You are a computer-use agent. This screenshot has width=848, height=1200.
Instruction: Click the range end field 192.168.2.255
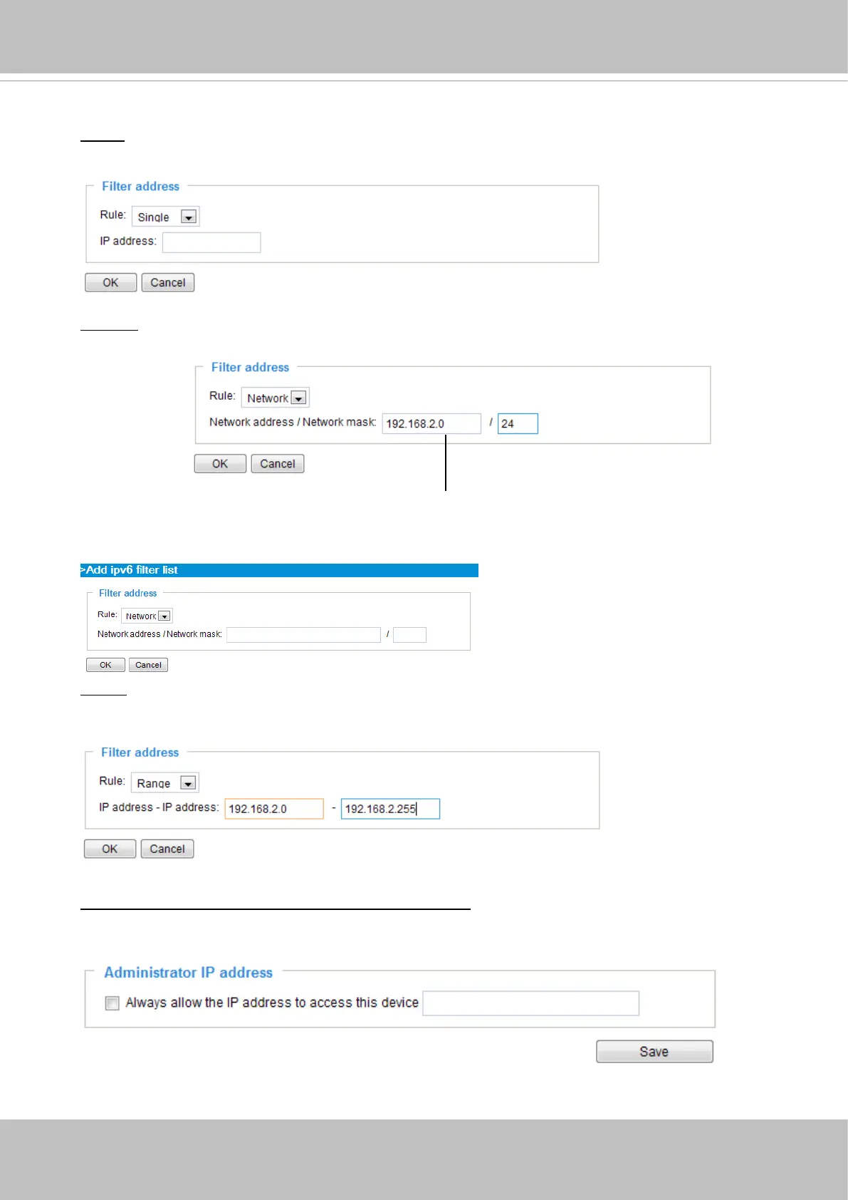[x=390, y=809]
